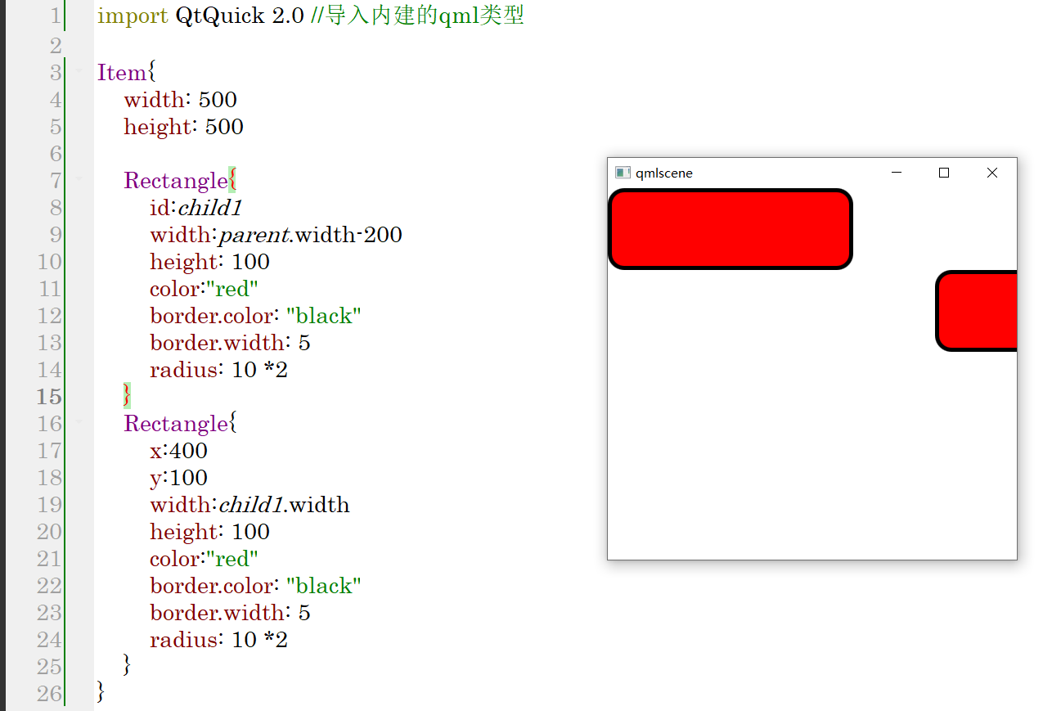1061x711 pixels.
Task: Click line number 26 in the gutter
Action: coord(49,694)
